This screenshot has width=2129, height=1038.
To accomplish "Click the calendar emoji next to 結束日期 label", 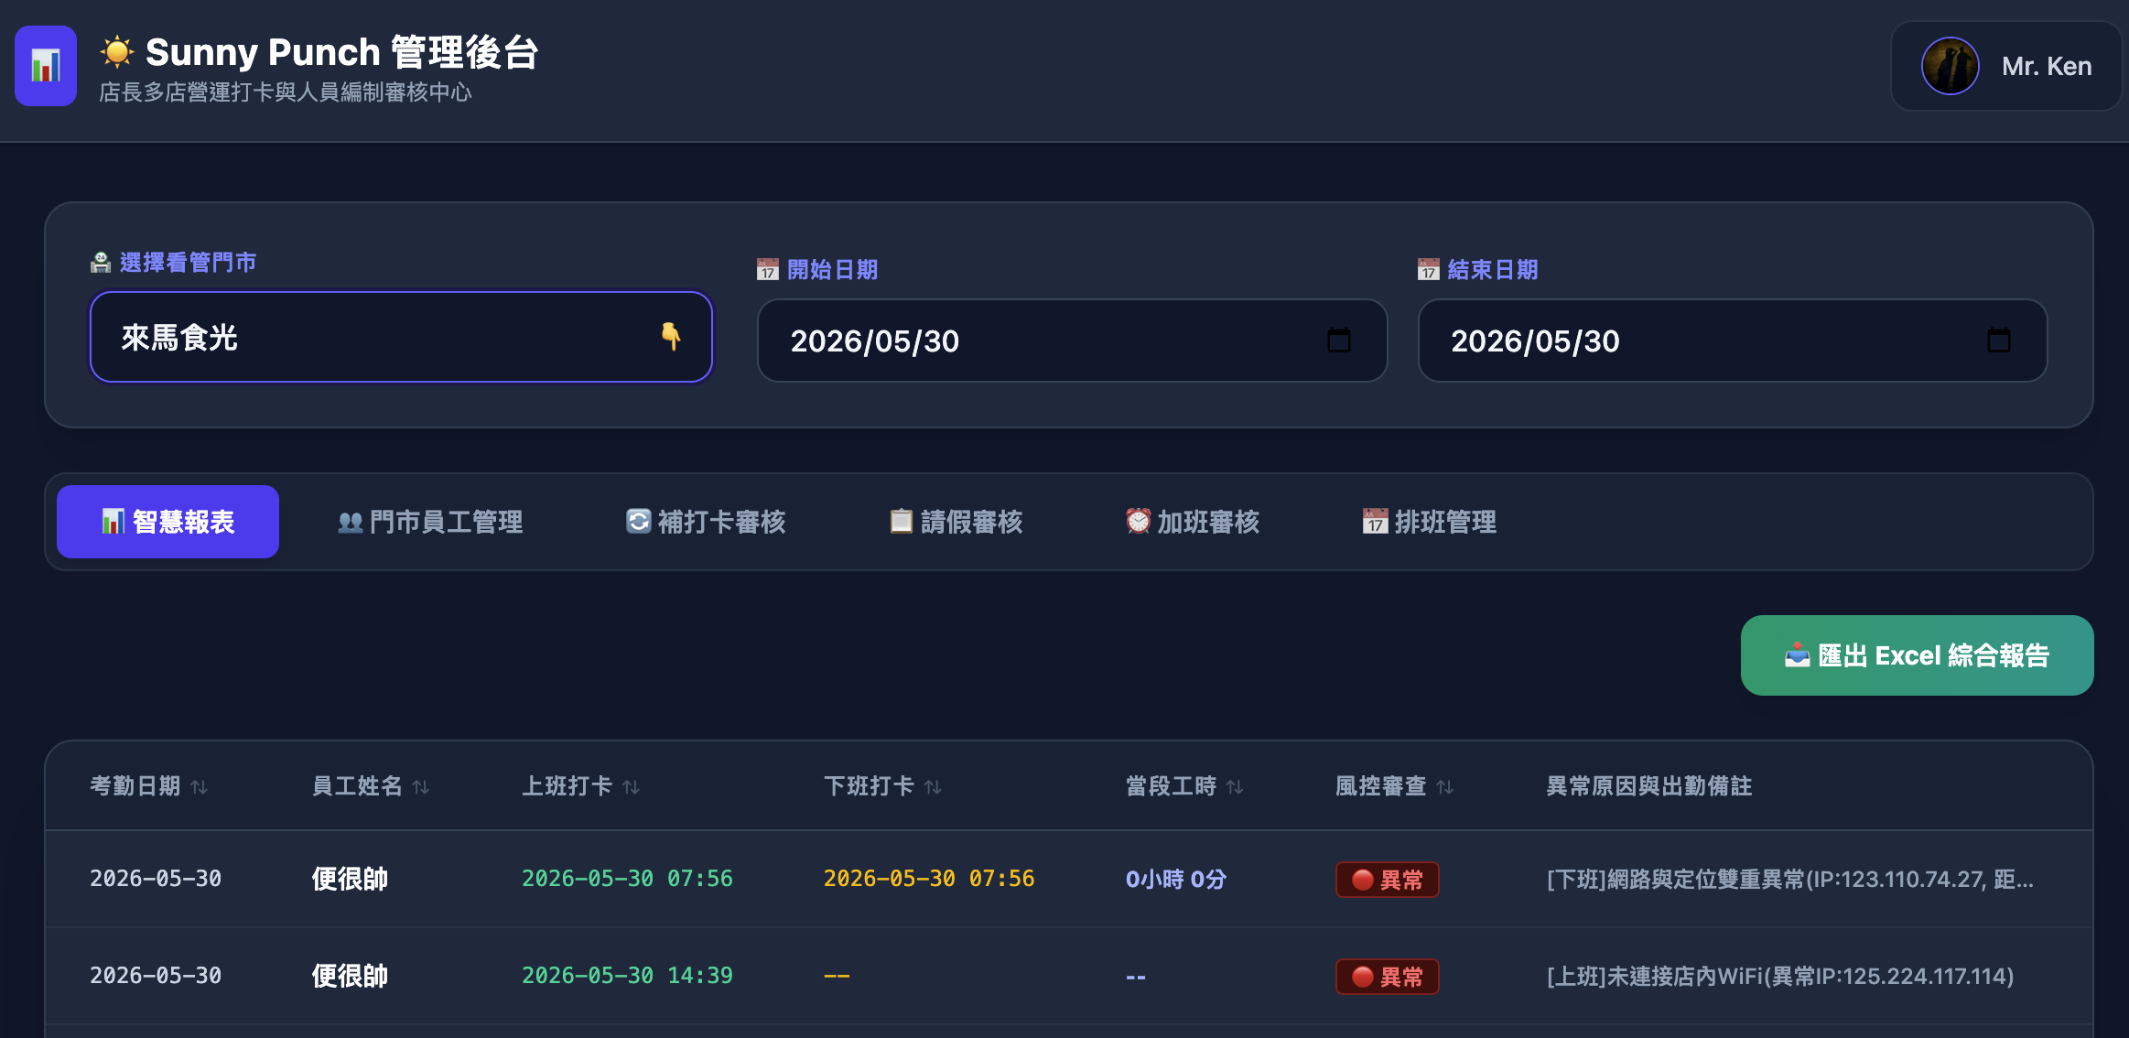I will point(1429,269).
